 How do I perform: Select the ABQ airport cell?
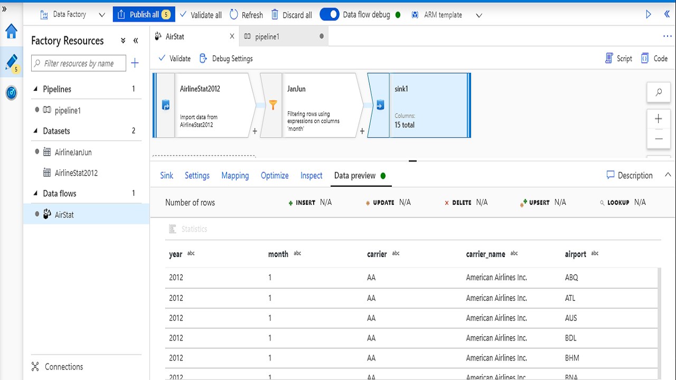point(571,278)
